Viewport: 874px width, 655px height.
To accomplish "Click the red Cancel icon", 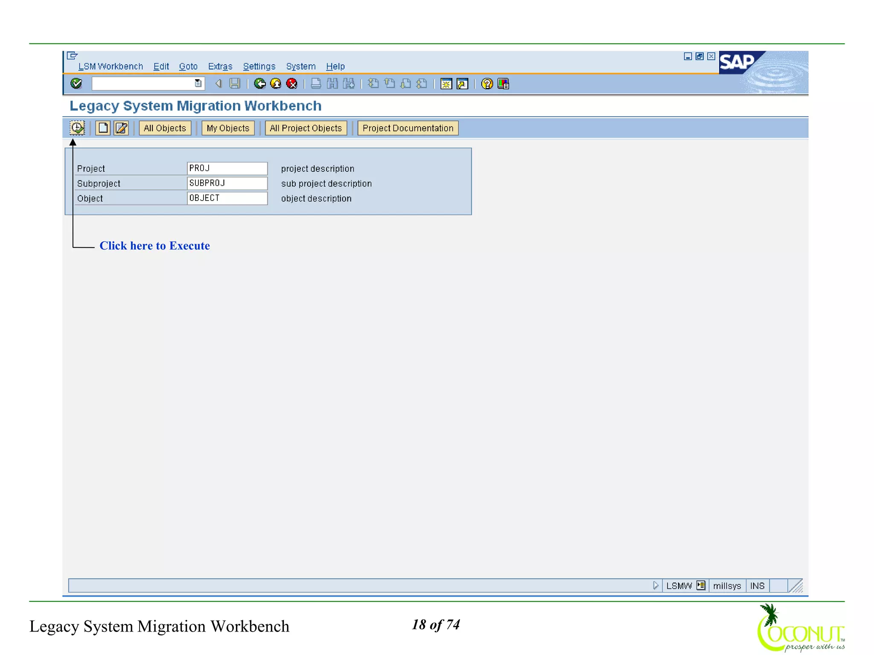I will [x=292, y=84].
